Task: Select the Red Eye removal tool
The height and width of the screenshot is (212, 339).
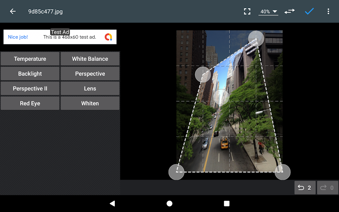Action: pyautogui.click(x=30, y=103)
